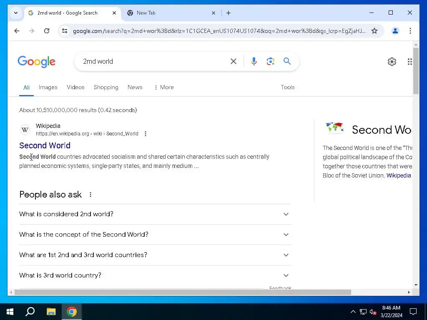Clear the search query with X
The width and height of the screenshot is (427, 320).
pos(234,62)
